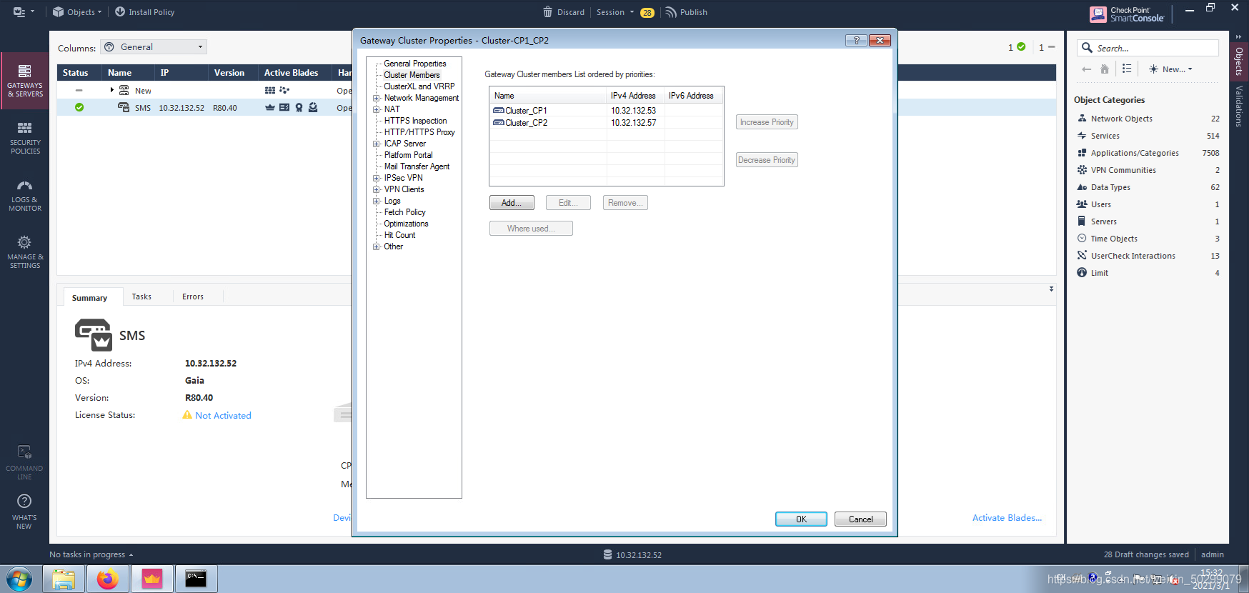Expand the IPSec VPN tree node
1249x593 pixels.
tap(376, 178)
